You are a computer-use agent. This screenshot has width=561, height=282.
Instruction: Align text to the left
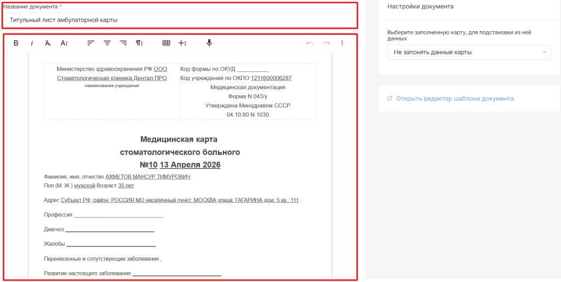91,43
